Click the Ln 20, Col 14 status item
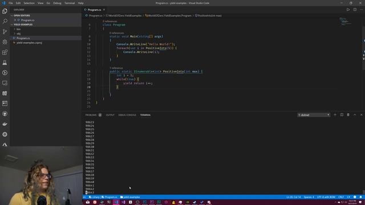This screenshot has height=205, width=365. tap(294, 197)
